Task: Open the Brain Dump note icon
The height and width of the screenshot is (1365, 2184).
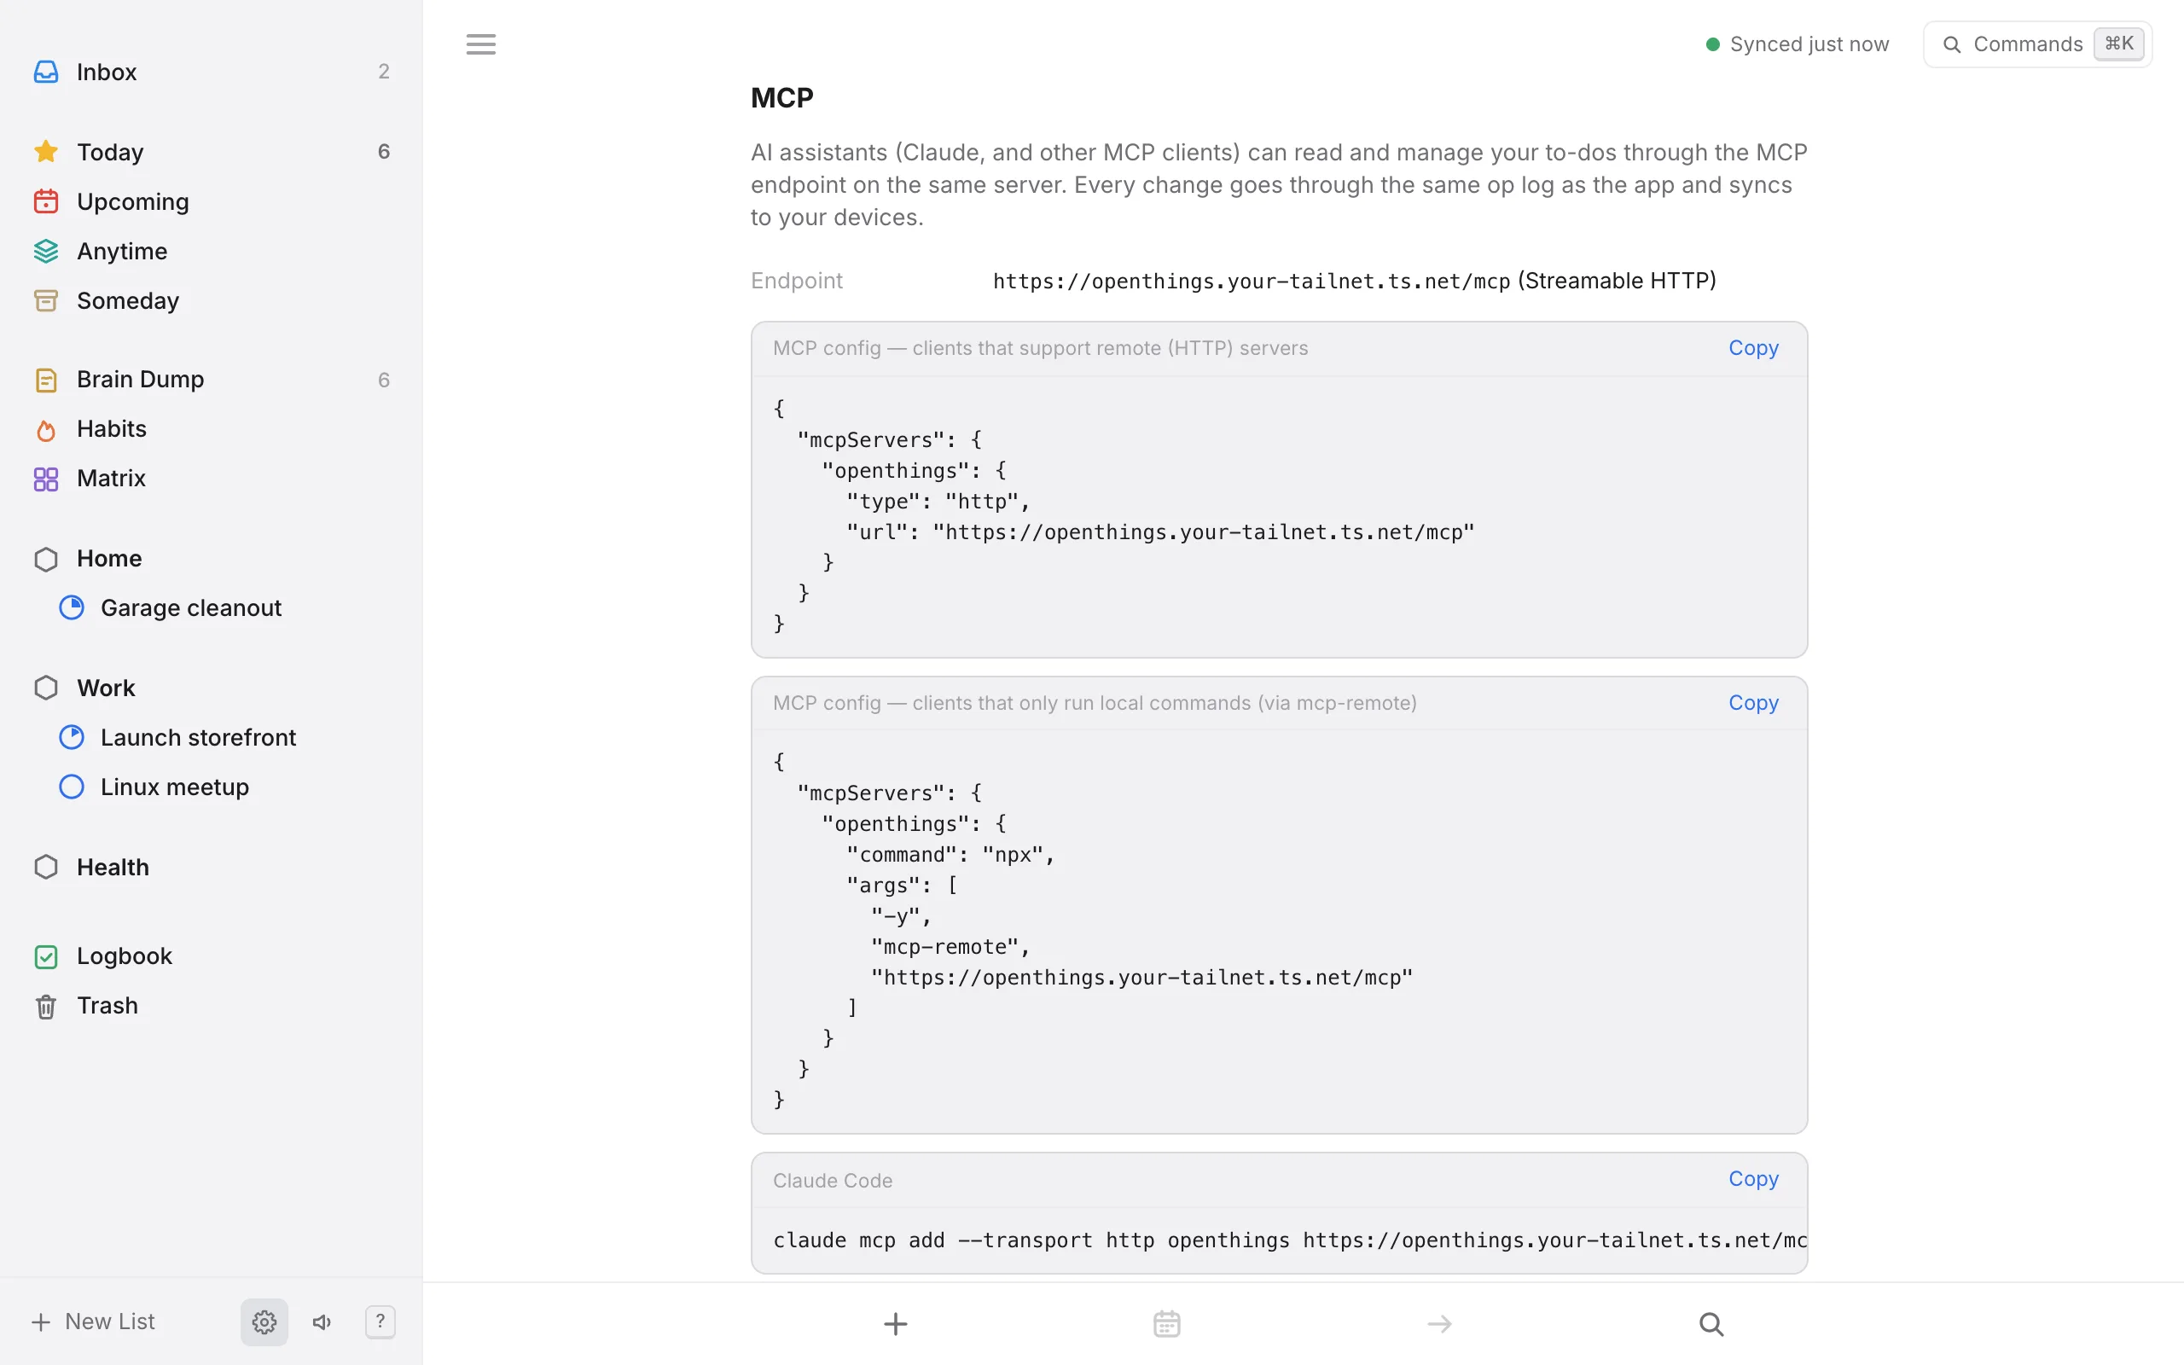Action: coord(46,380)
